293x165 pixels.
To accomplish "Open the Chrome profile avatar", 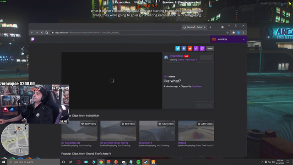I will point(239,33).
